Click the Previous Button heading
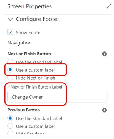Screen dimensions: 114x139 pyautogui.click(x=24, y=110)
